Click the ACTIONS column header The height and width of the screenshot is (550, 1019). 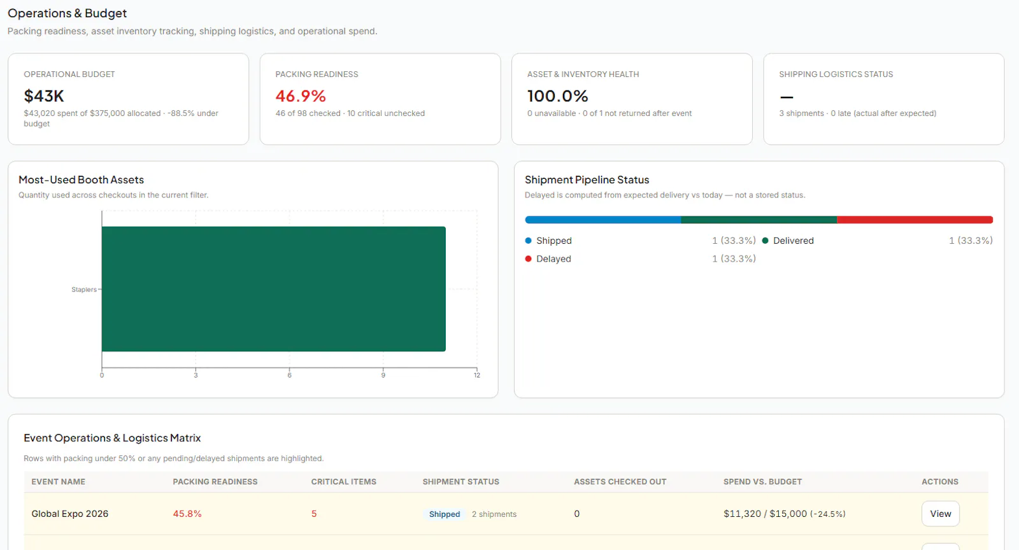[939, 482]
